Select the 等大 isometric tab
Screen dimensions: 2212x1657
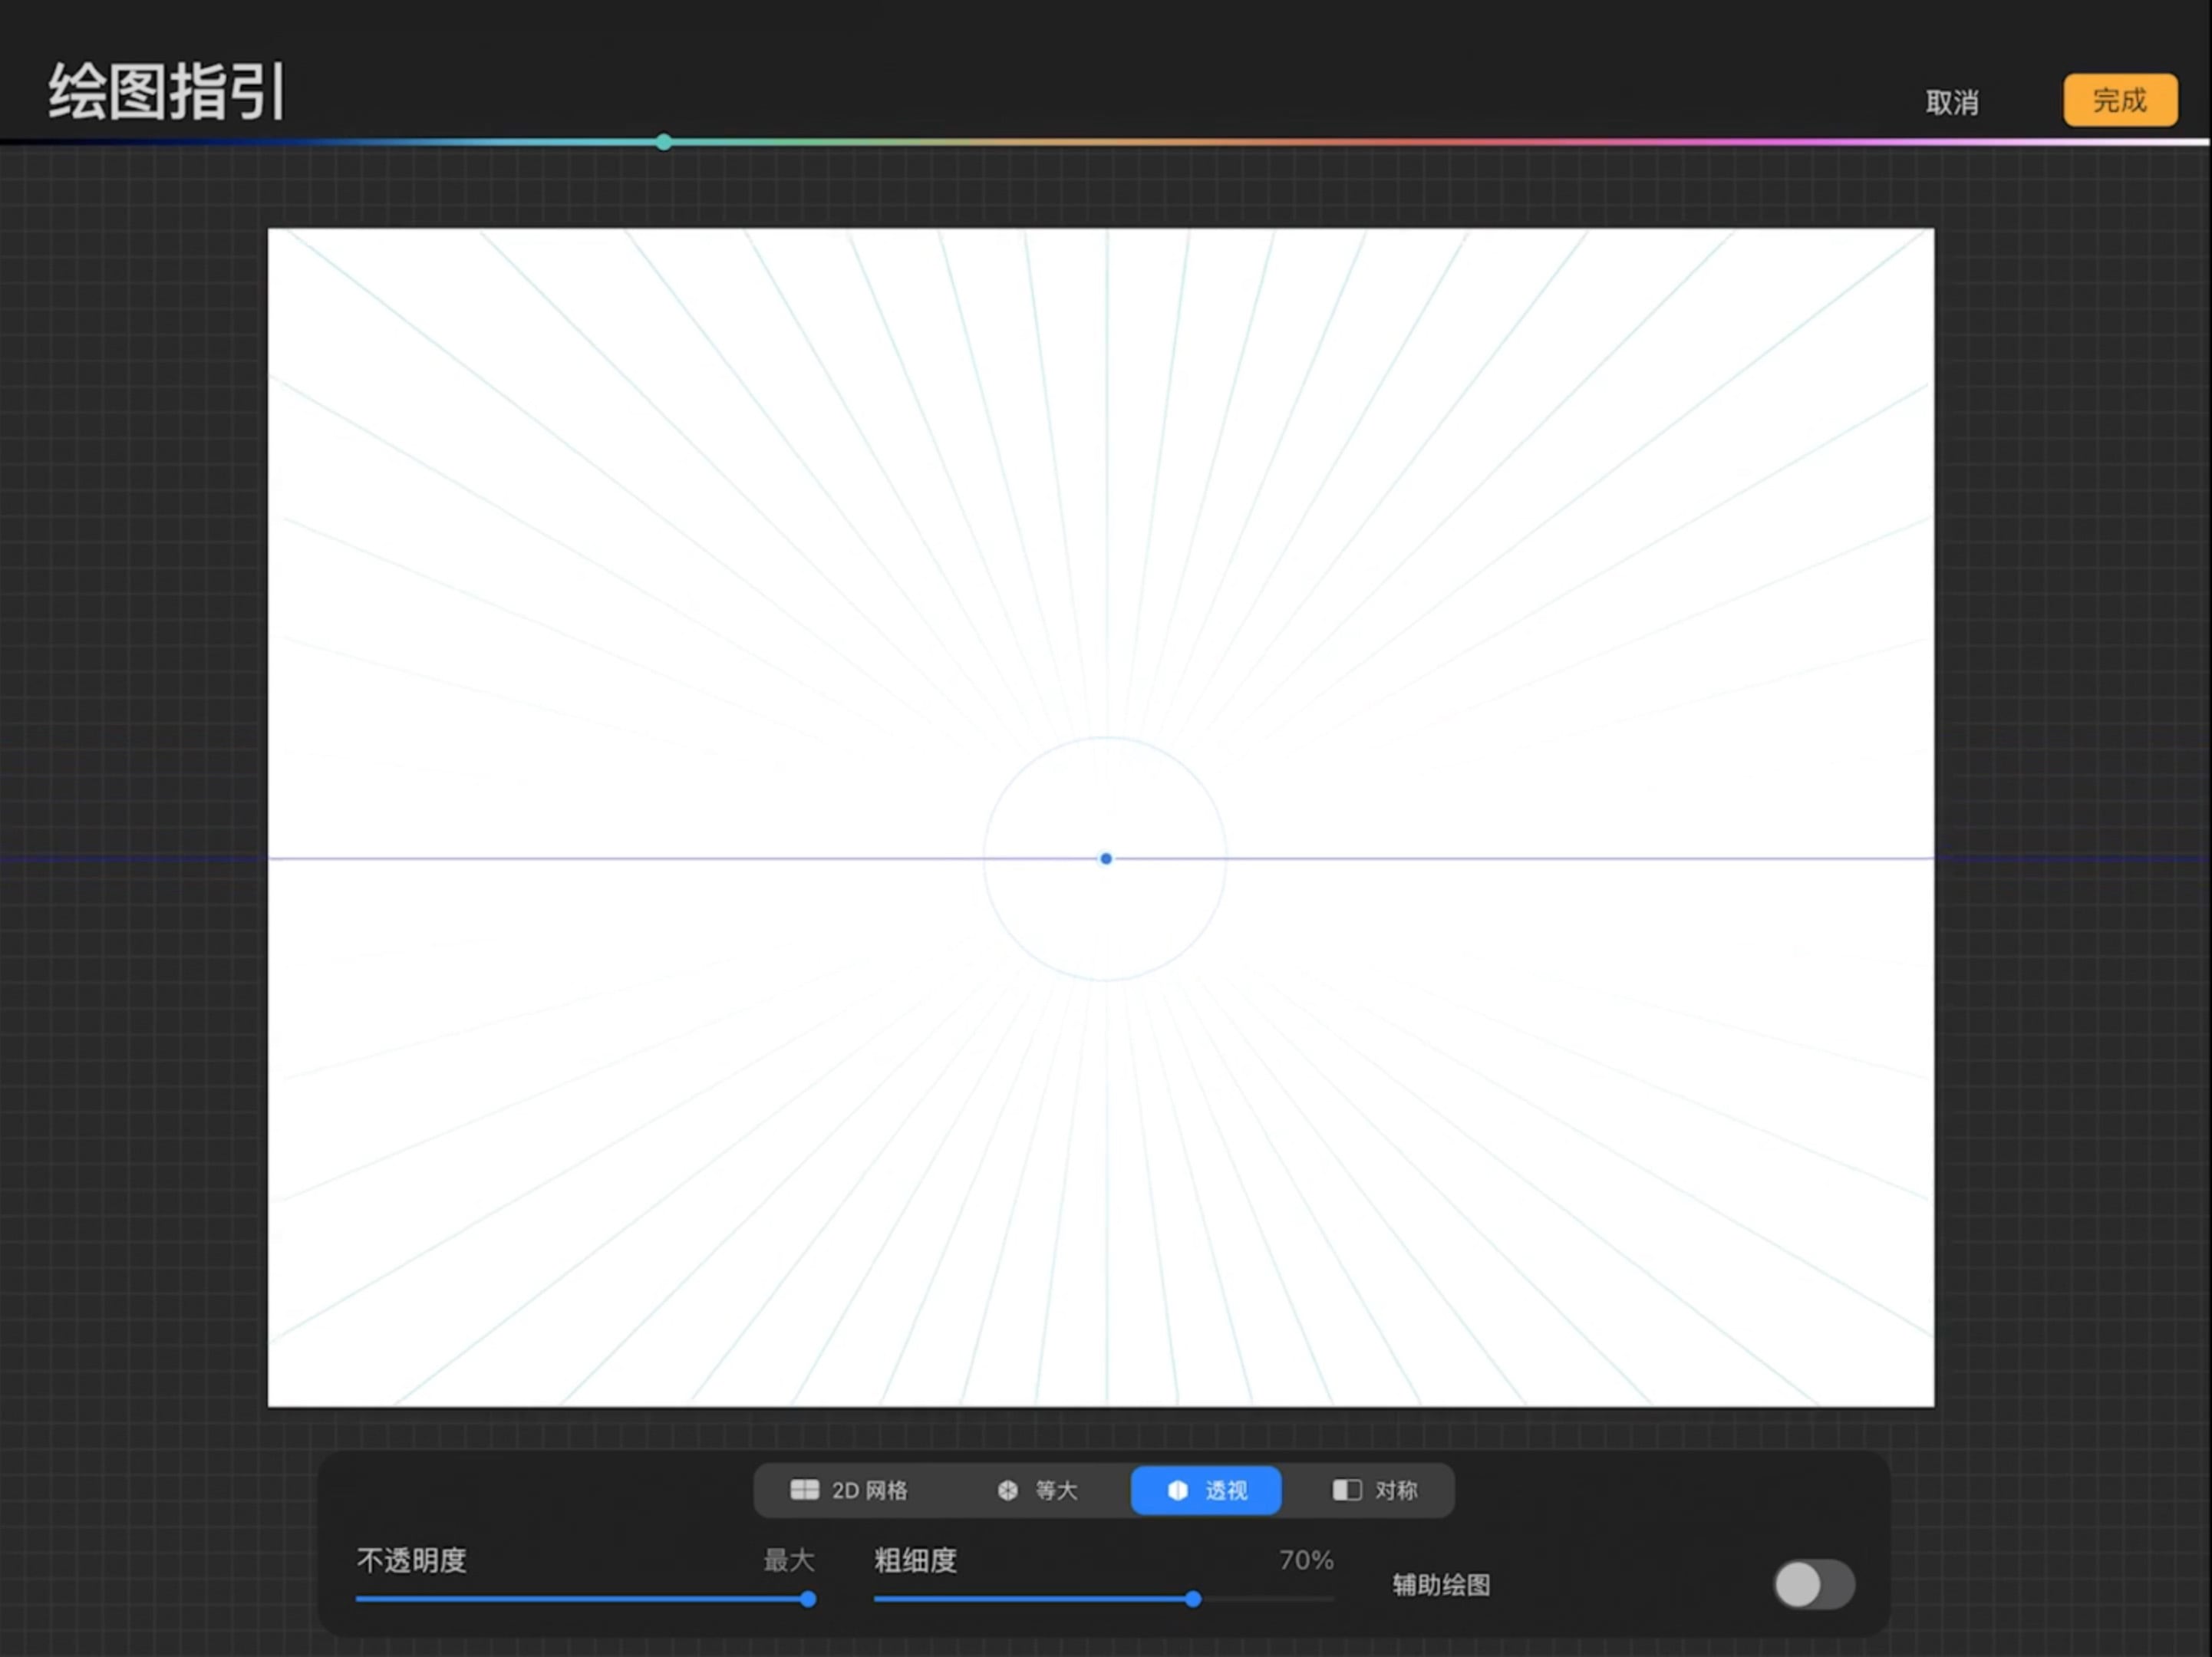pyautogui.click(x=1037, y=1490)
